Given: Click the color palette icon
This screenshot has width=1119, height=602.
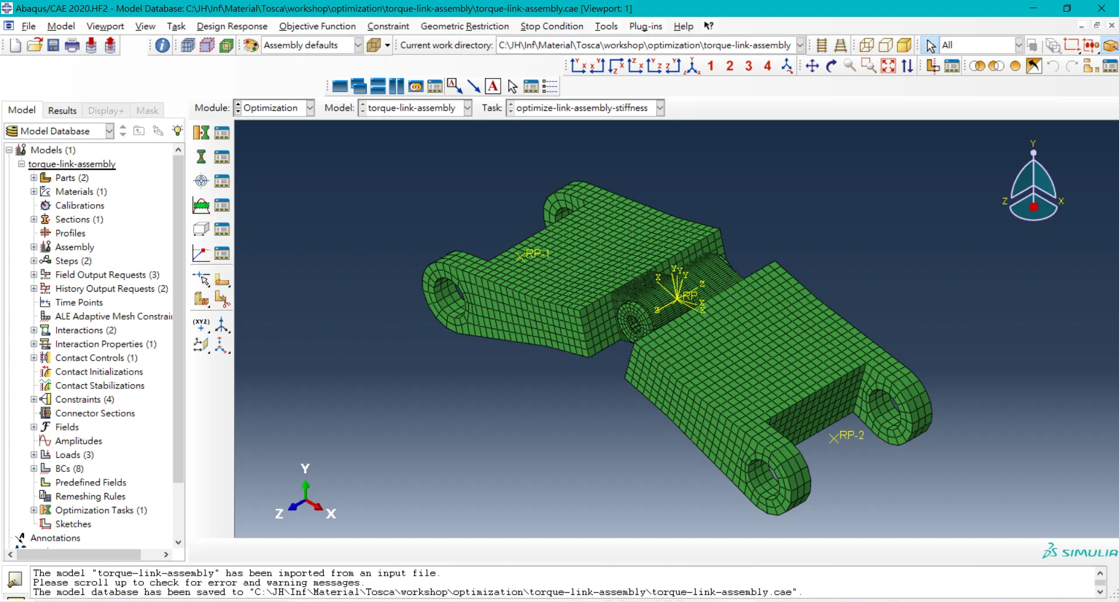Looking at the screenshot, I should pos(251,45).
